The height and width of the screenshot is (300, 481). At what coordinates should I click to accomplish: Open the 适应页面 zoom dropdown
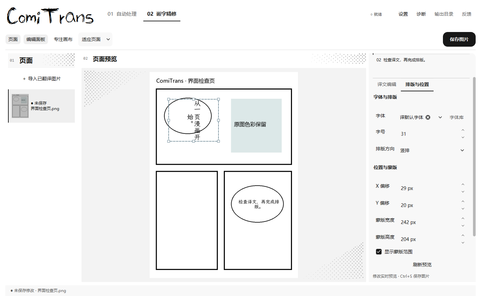coord(95,39)
